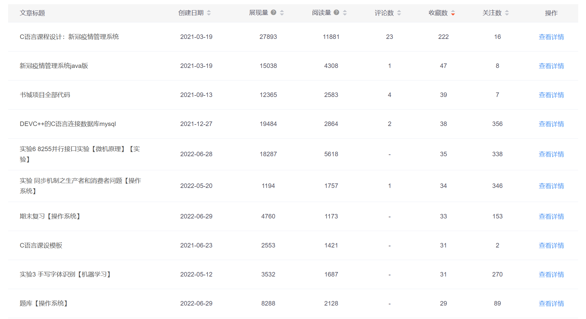Open 查看详情 for 新冠疫情管理系统java版
The width and height of the screenshot is (586, 319).
(551, 66)
